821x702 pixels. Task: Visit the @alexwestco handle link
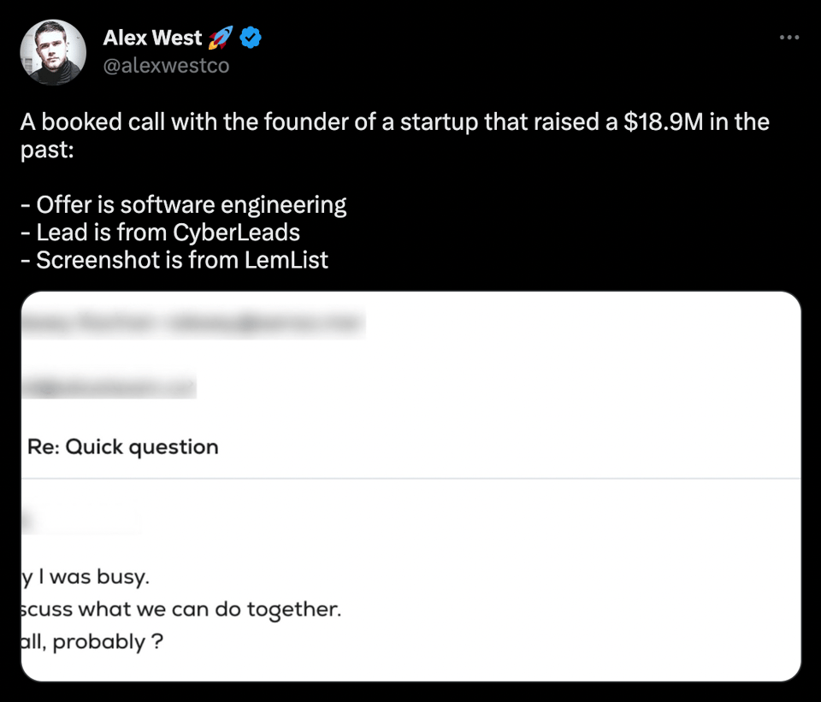point(166,66)
